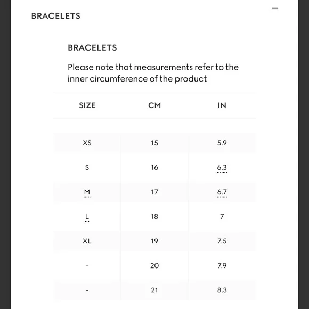The image size is (309, 309).
Task: Click the 7.5 inch value
Action: tap(222, 241)
